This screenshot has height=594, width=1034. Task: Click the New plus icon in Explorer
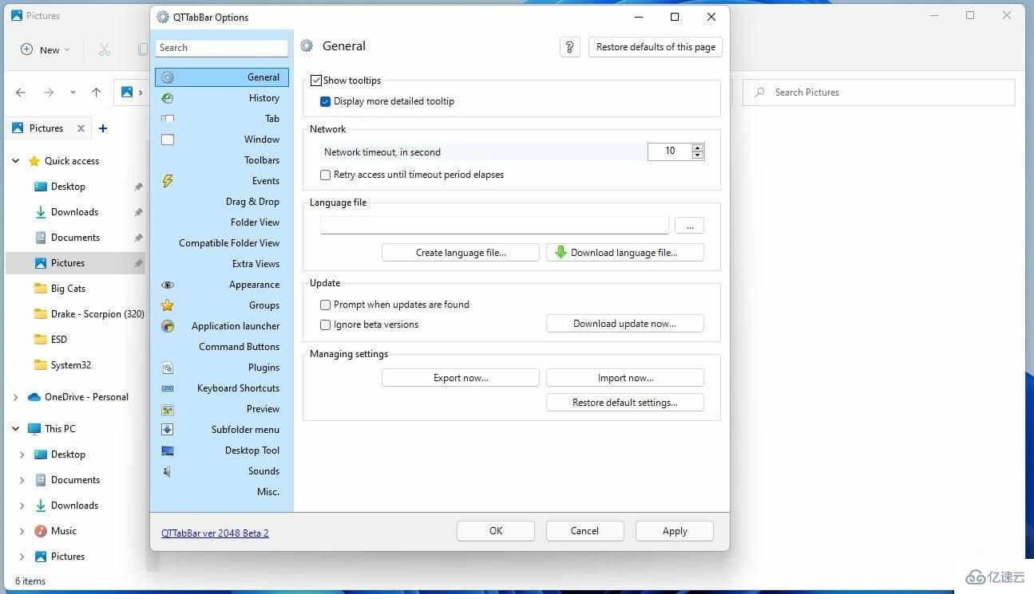coord(26,49)
